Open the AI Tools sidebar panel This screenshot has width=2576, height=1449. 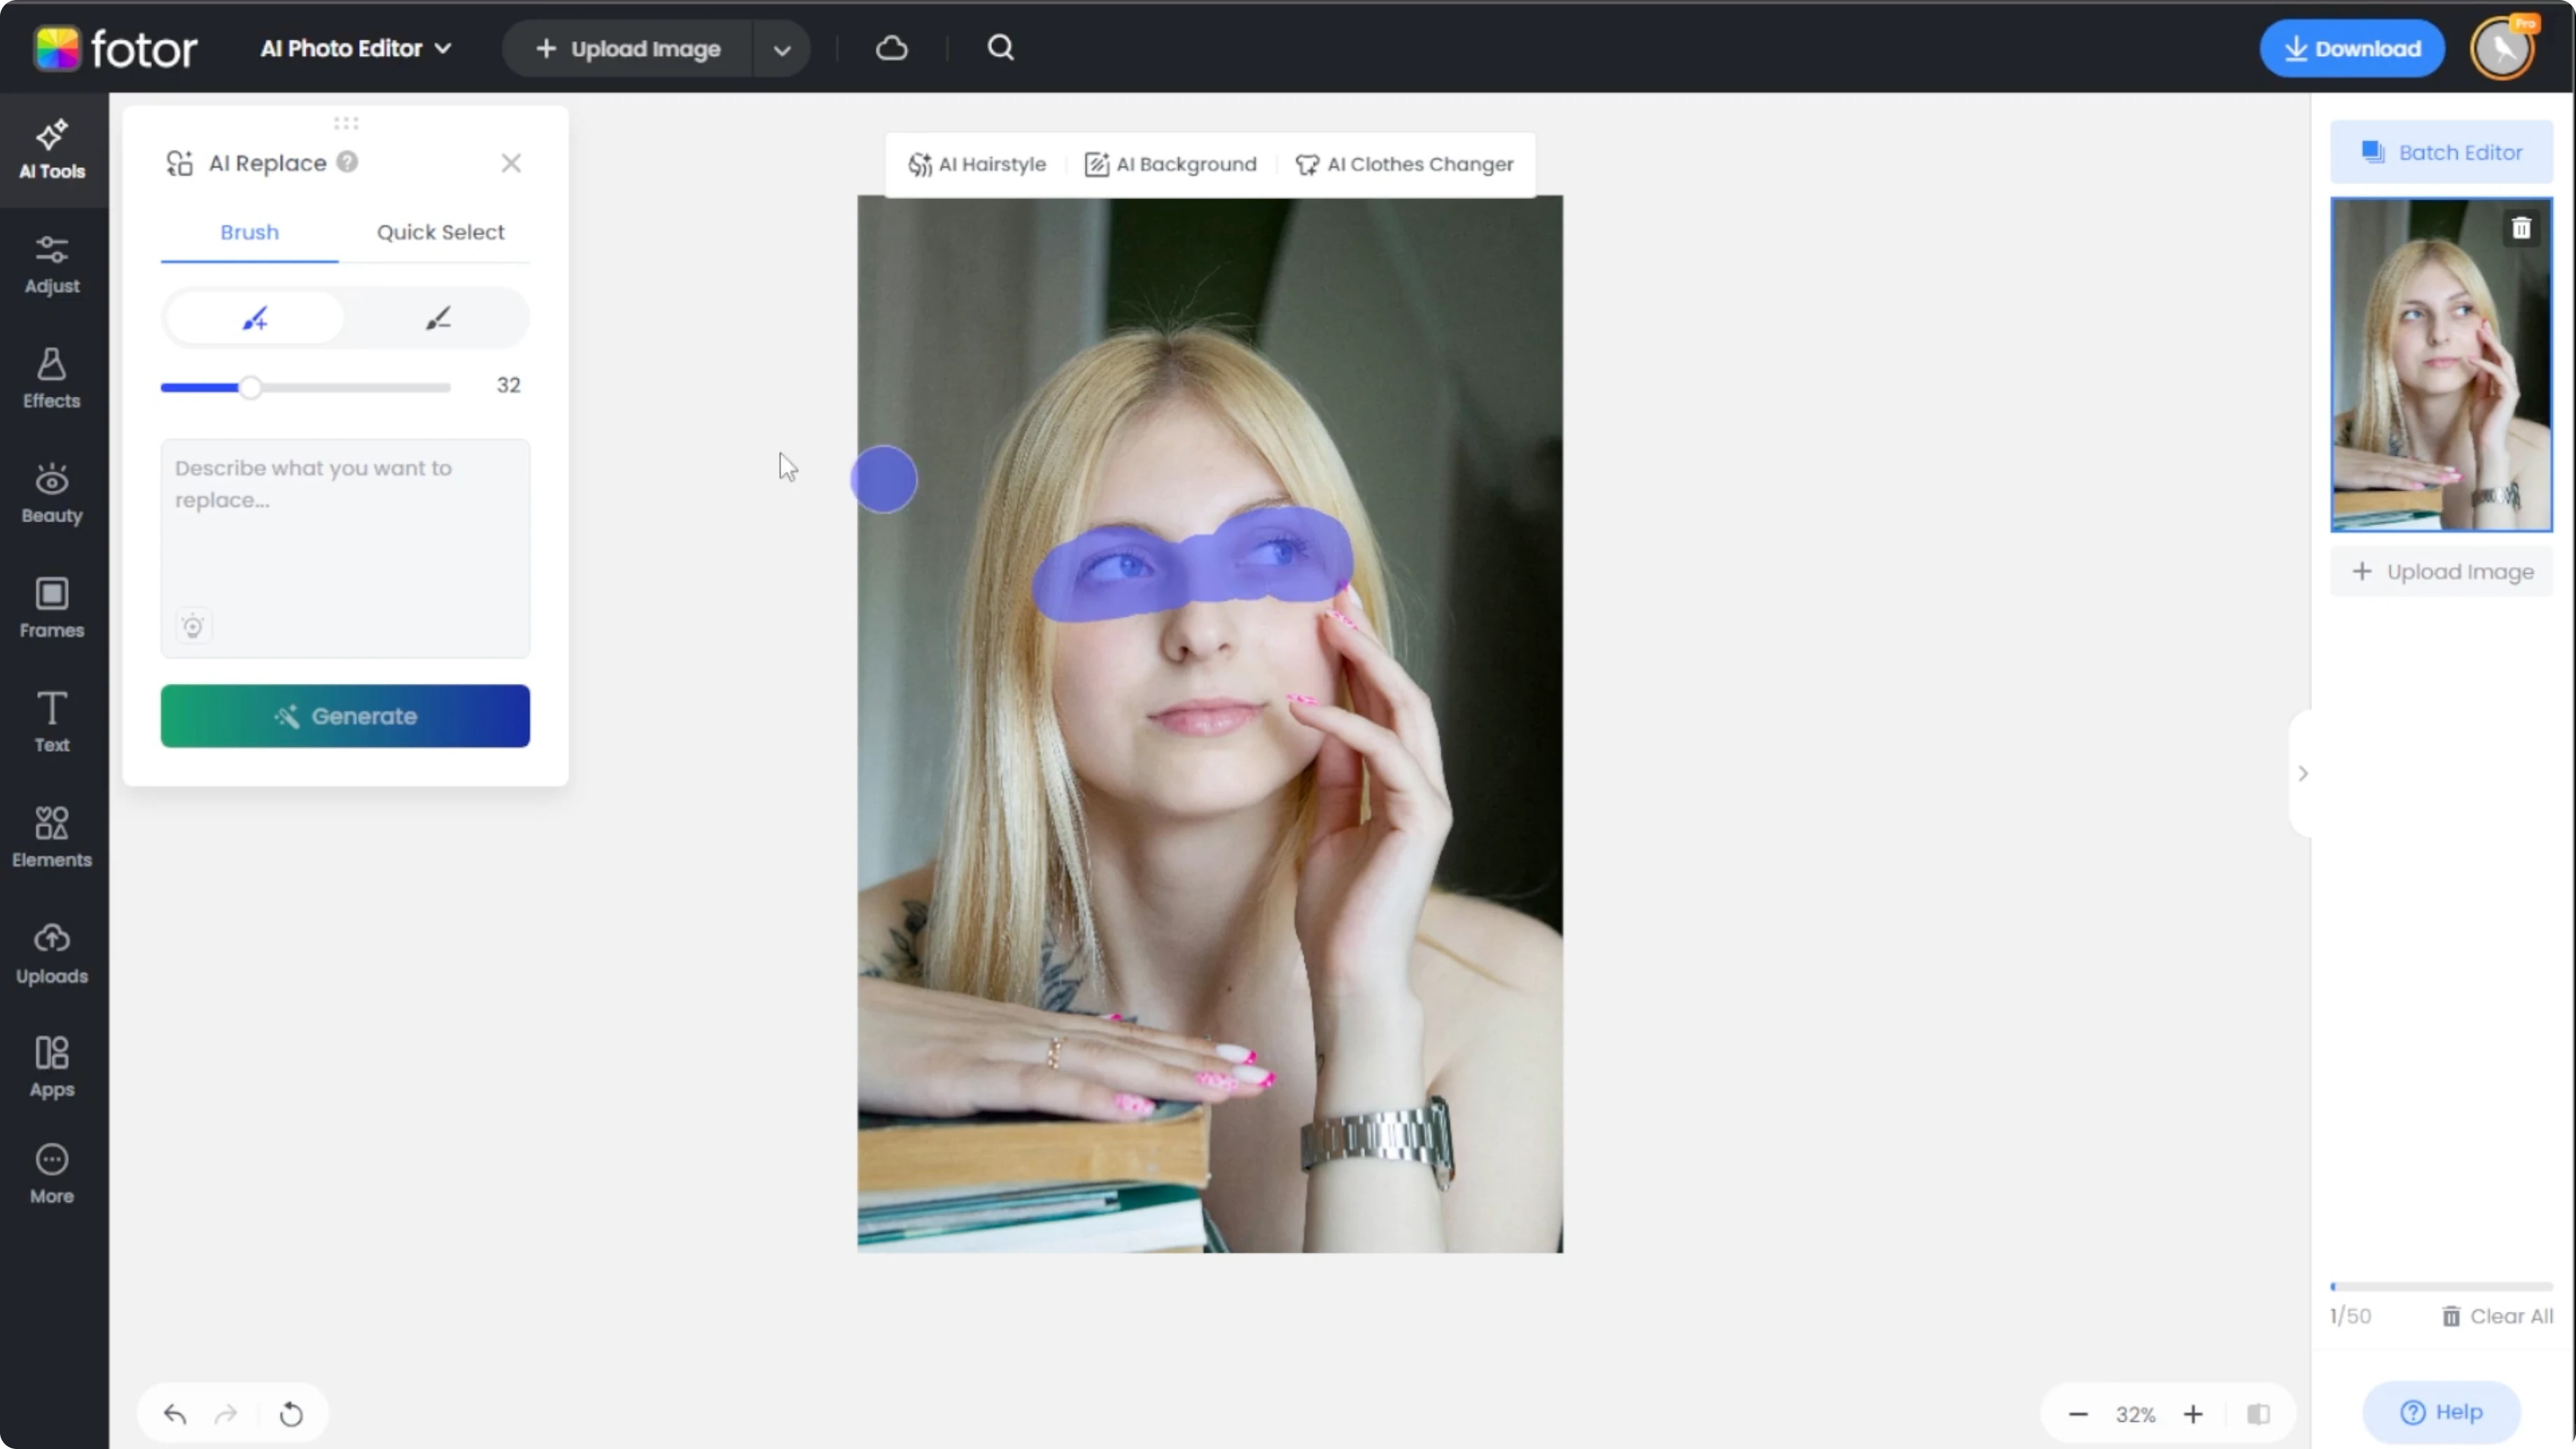pyautogui.click(x=52, y=150)
